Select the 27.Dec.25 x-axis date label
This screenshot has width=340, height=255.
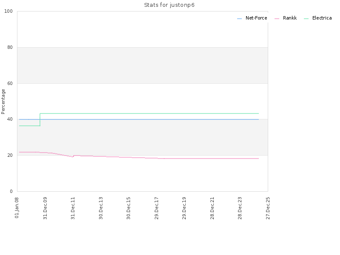[x=268, y=208]
